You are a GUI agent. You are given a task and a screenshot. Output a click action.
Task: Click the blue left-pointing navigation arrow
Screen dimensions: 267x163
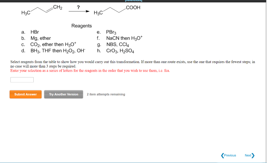222,155
